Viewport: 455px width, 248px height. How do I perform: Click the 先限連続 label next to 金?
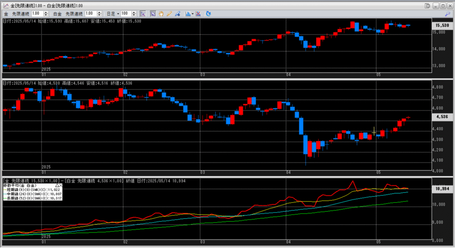point(20,14)
